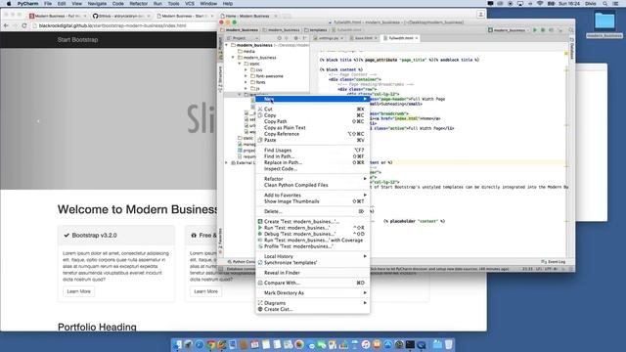The height and width of the screenshot is (352, 626).
Task: Open Local History submenu
Action: click(x=313, y=256)
